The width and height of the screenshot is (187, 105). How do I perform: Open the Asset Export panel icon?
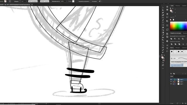pos(167,29)
